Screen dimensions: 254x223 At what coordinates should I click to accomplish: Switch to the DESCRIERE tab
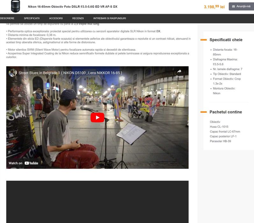click(x=7, y=18)
